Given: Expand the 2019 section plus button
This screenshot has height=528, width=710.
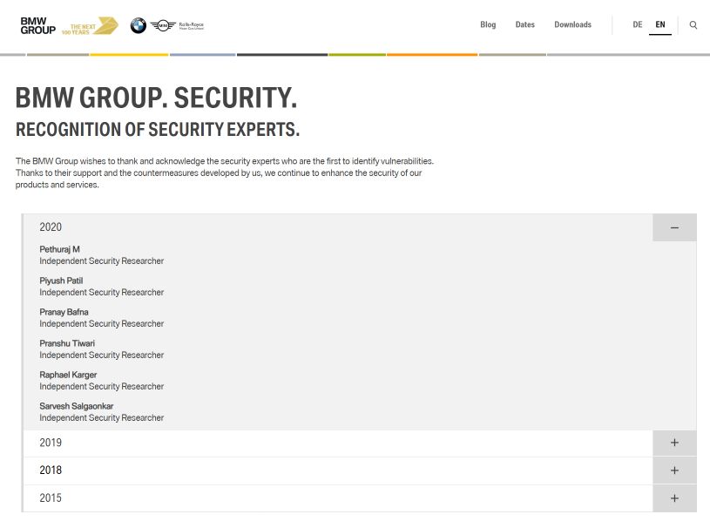Looking at the screenshot, I should point(674,443).
